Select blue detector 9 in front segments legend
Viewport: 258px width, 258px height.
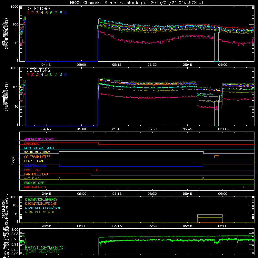pyautogui.click(x=65, y=13)
